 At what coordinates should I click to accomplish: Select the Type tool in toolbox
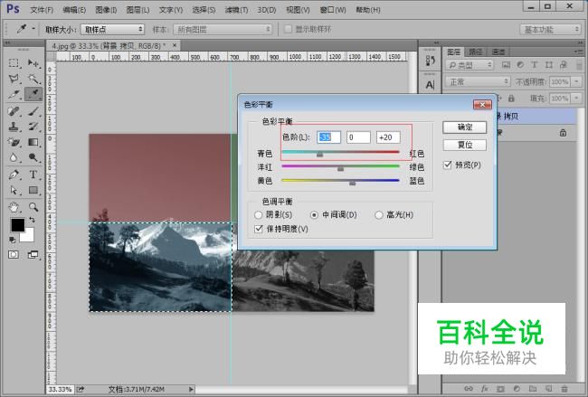[33, 175]
